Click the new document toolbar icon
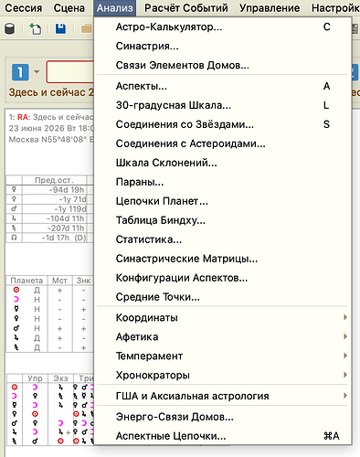 coord(36,29)
